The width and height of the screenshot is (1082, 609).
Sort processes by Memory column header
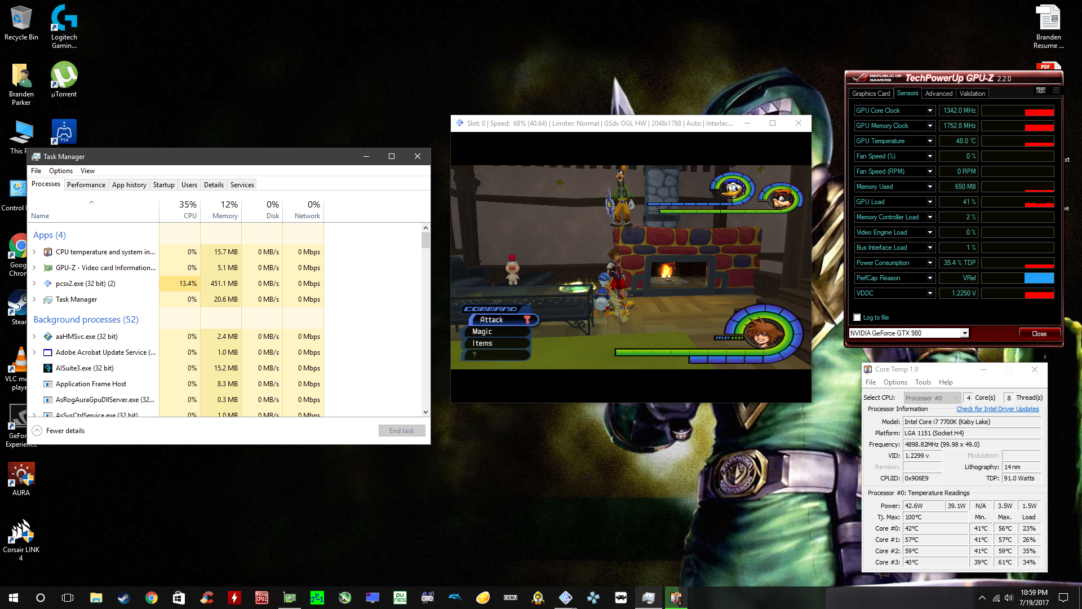[221, 209]
